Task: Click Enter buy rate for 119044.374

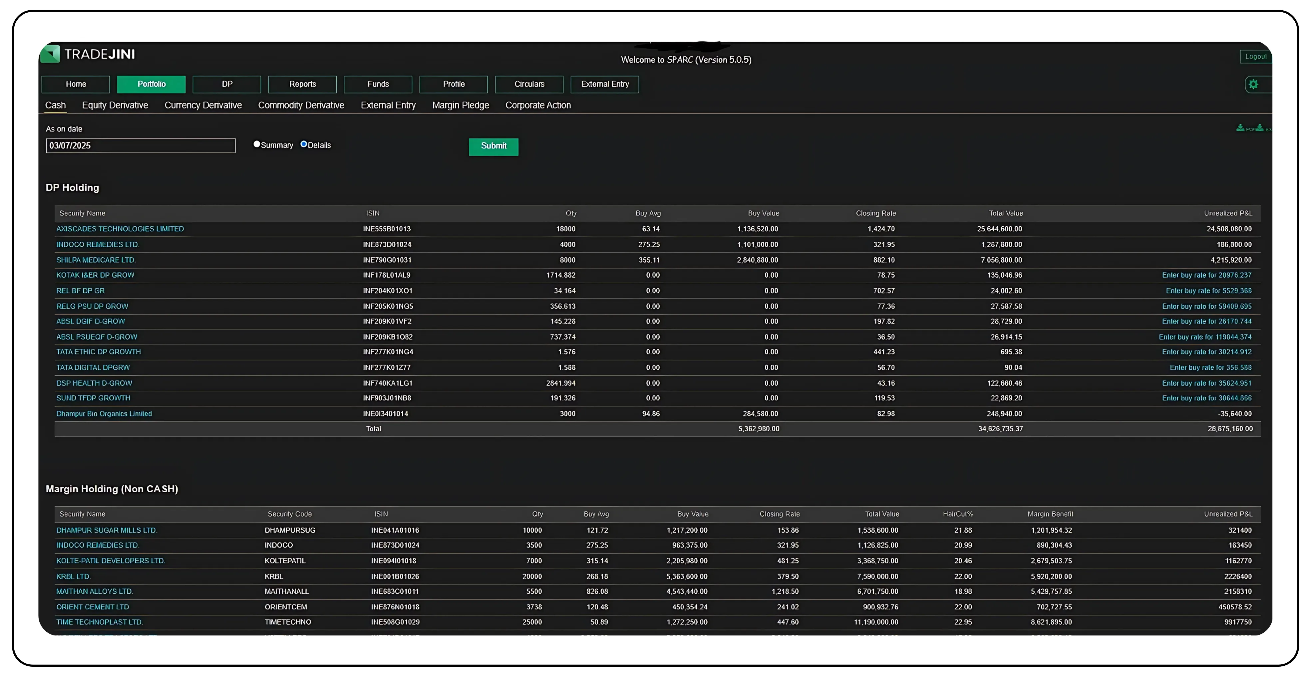Action: 1205,337
